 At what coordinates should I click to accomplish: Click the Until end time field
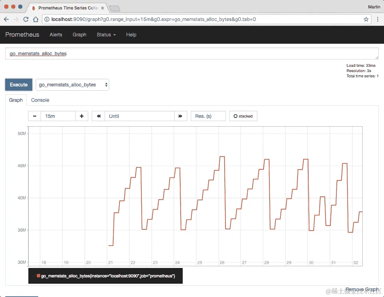click(x=140, y=116)
